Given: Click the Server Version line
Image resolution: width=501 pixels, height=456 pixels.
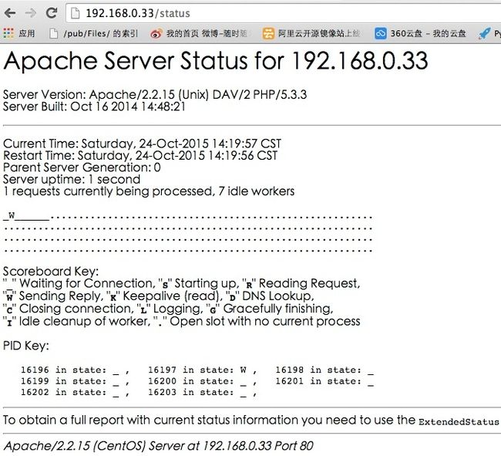Looking at the screenshot, I should tap(155, 95).
